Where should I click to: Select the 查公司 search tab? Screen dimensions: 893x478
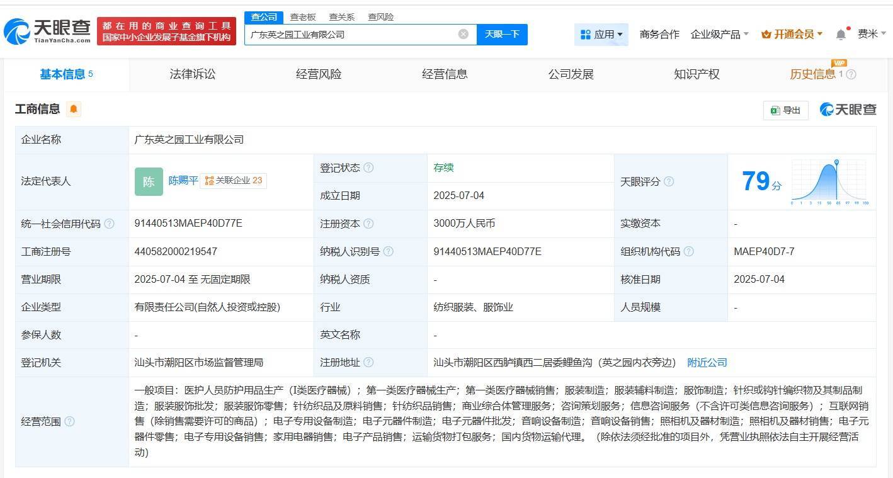264,17
